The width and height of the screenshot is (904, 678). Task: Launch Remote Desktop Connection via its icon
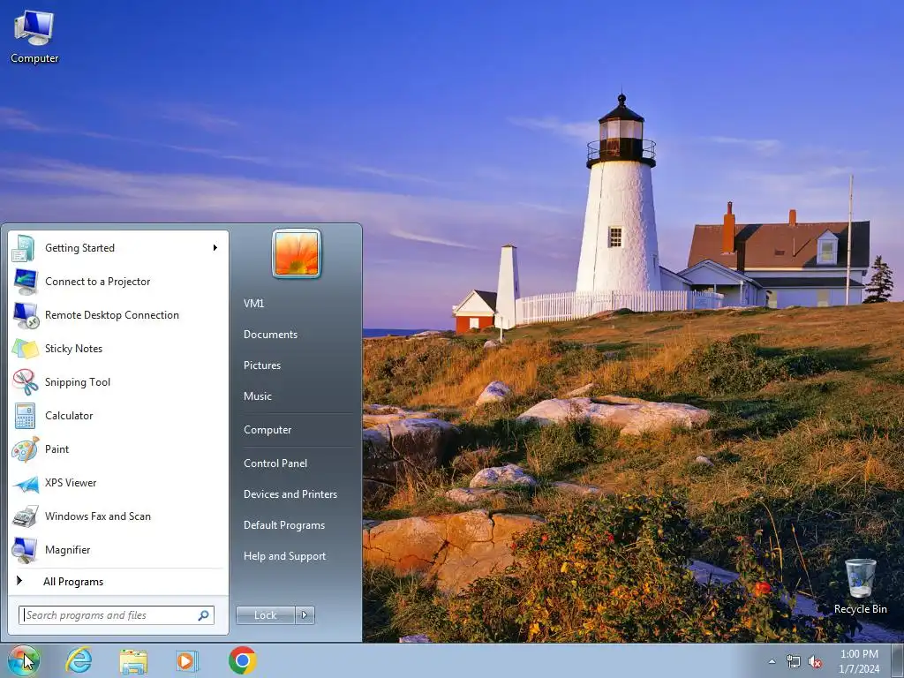point(26,315)
